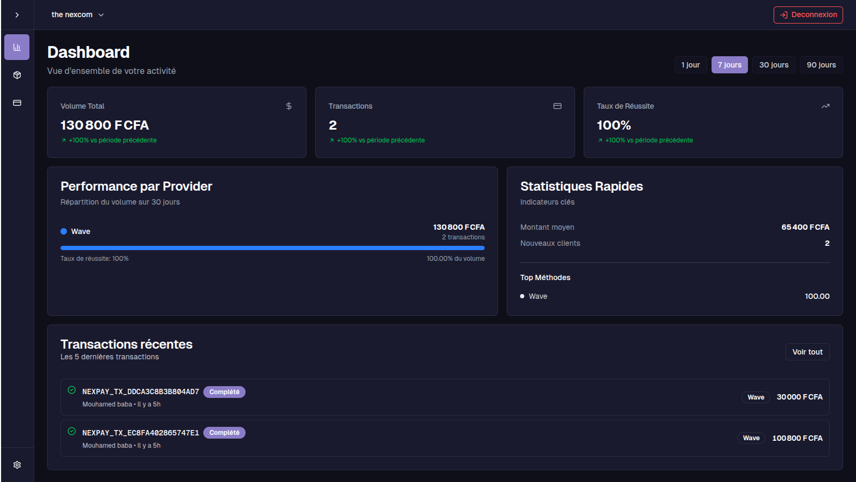Click the card icon on Transactions panel

click(x=557, y=106)
